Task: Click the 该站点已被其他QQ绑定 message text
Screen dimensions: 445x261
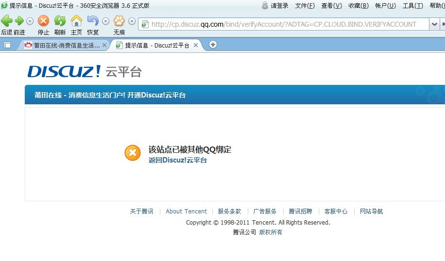Action: tap(190, 149)
